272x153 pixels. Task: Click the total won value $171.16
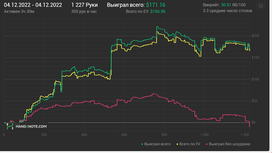coord(156,5)
